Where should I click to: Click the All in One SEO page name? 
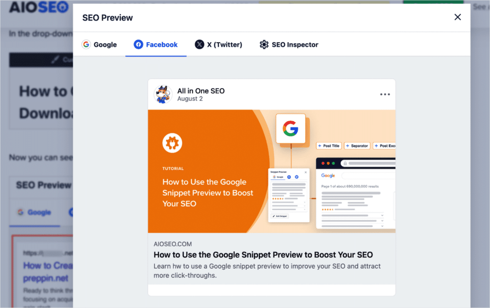[x=201, y=91]
